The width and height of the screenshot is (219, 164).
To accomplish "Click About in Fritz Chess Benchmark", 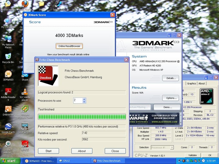I will click(82, 151).
